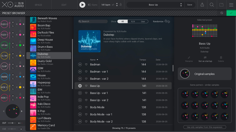
Task: Select the OP HH channel circle
Action: click(x=4, y=45)
